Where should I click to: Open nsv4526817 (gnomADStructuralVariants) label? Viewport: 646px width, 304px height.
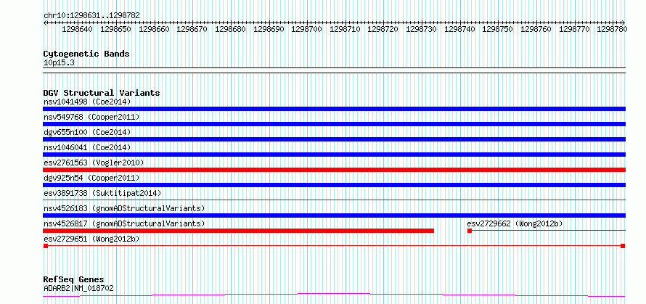point(124,223)
